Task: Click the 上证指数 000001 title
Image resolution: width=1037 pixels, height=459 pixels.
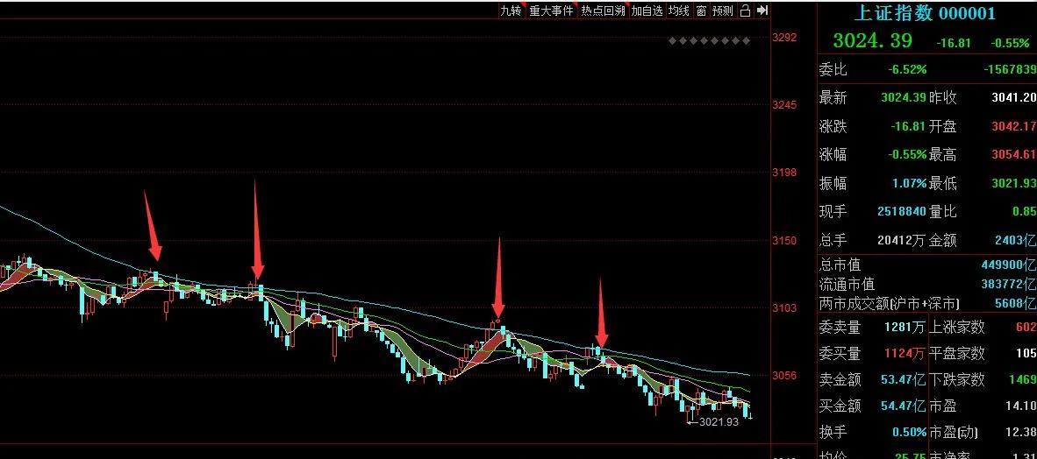Action: (925, 12)
